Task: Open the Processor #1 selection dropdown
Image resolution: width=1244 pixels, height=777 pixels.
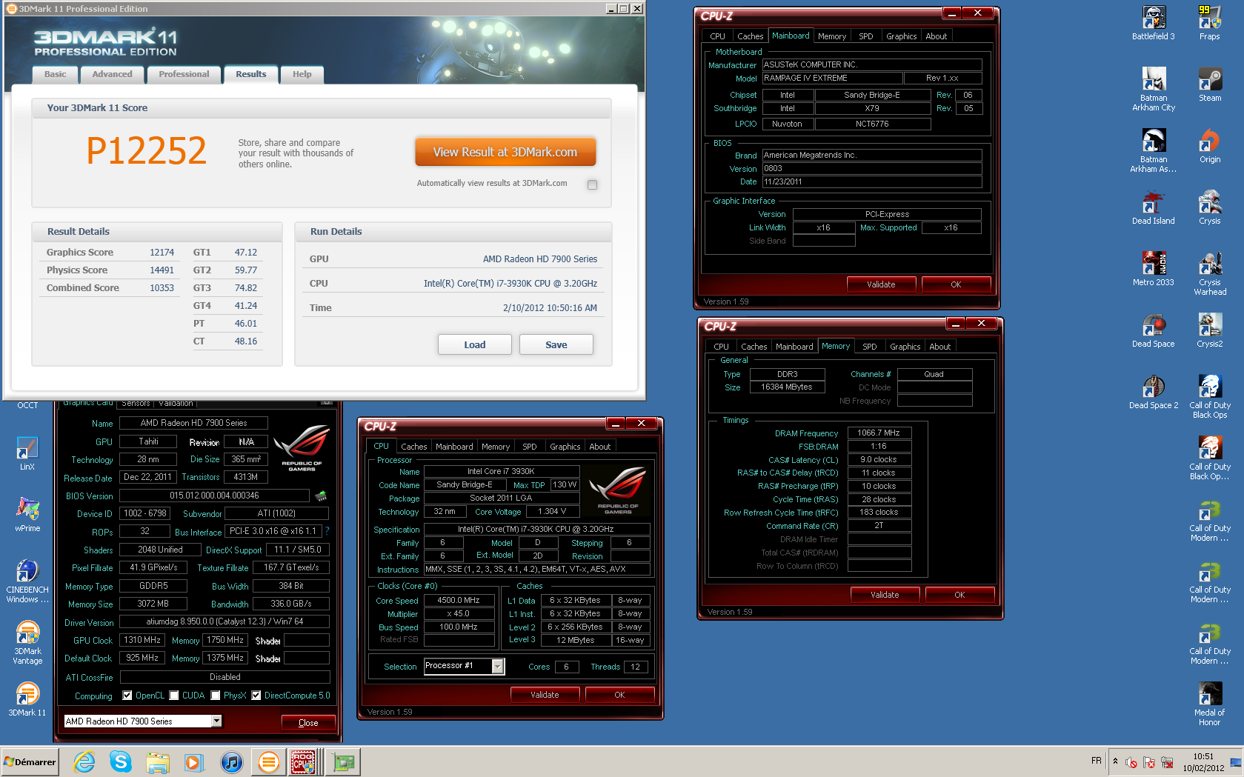Action: point(498,666)
